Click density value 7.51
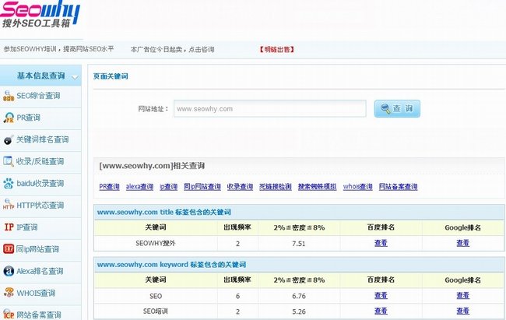This screenshot has width=506, height=320. (298, 244)
